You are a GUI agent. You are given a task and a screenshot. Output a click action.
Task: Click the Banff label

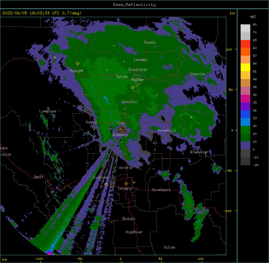pos(39,177)
